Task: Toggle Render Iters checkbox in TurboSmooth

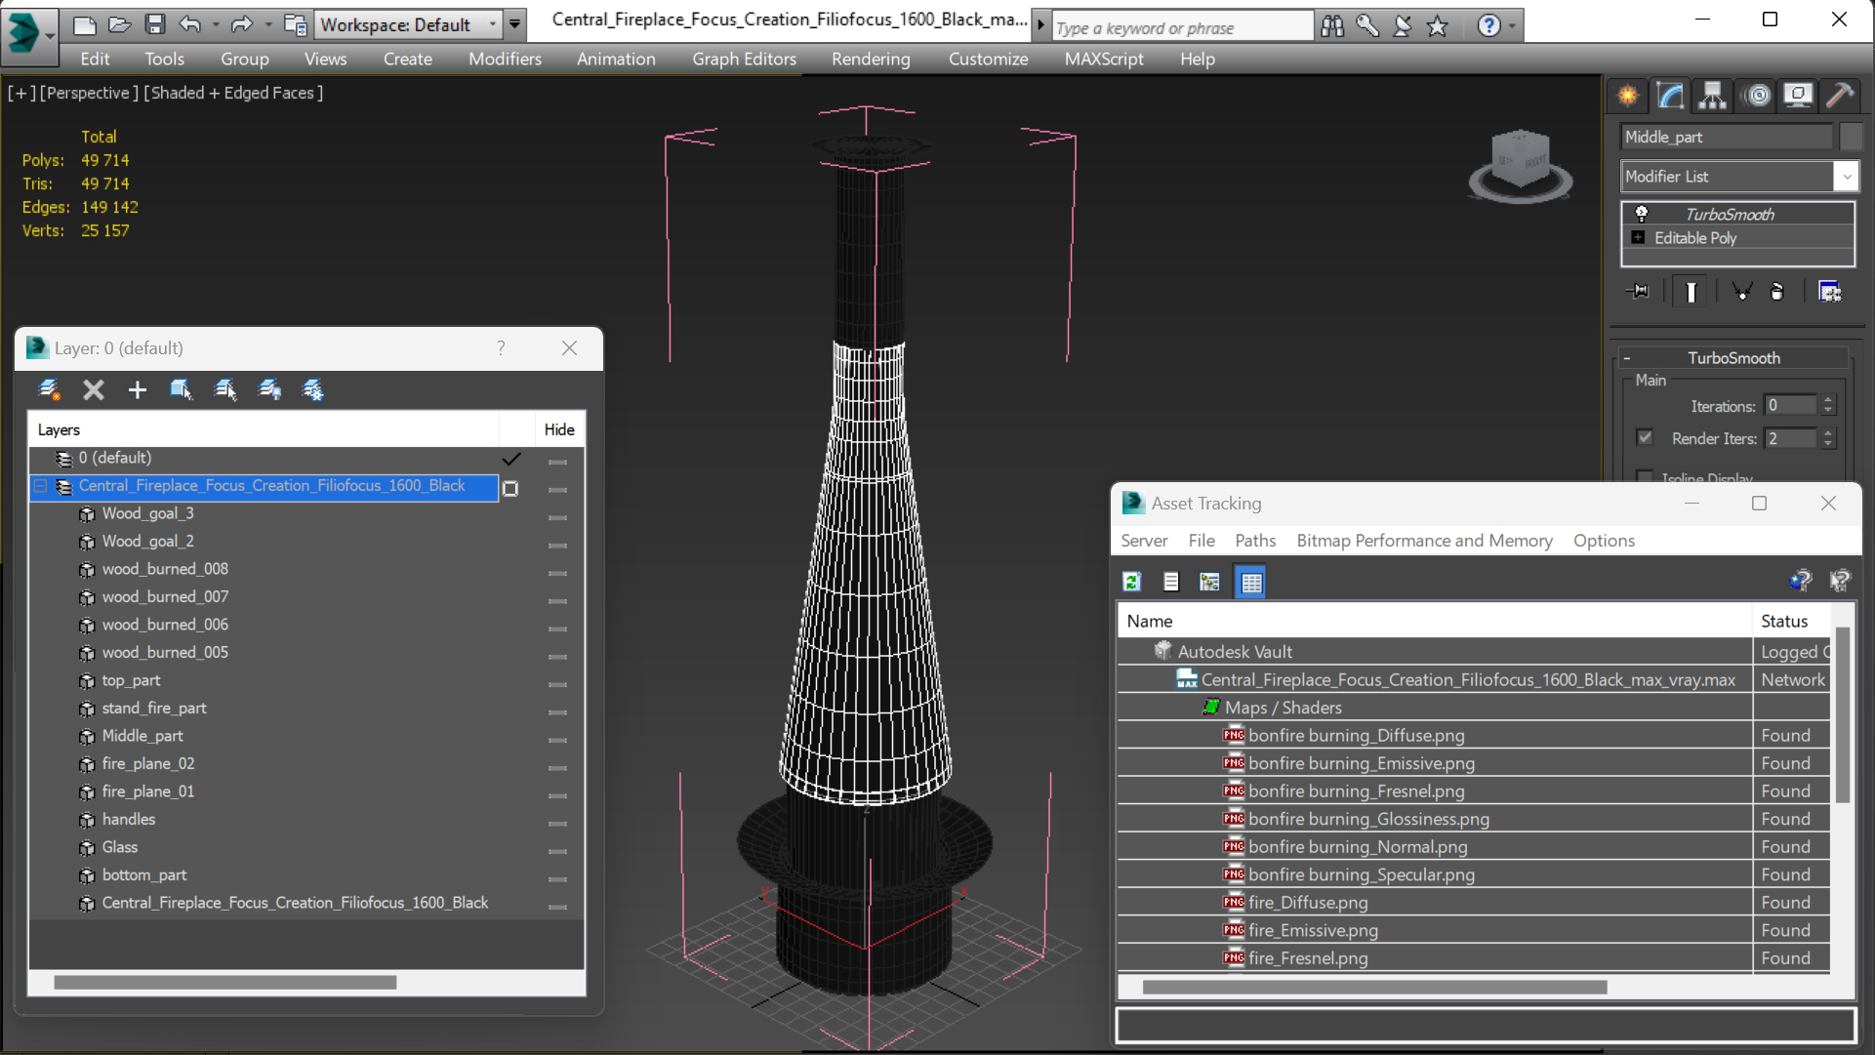Action: [1646, 437]
